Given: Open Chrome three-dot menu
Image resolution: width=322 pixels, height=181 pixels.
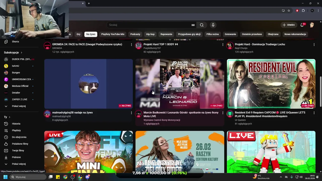Looking at the screenshot, I should [x=318, y=11].
